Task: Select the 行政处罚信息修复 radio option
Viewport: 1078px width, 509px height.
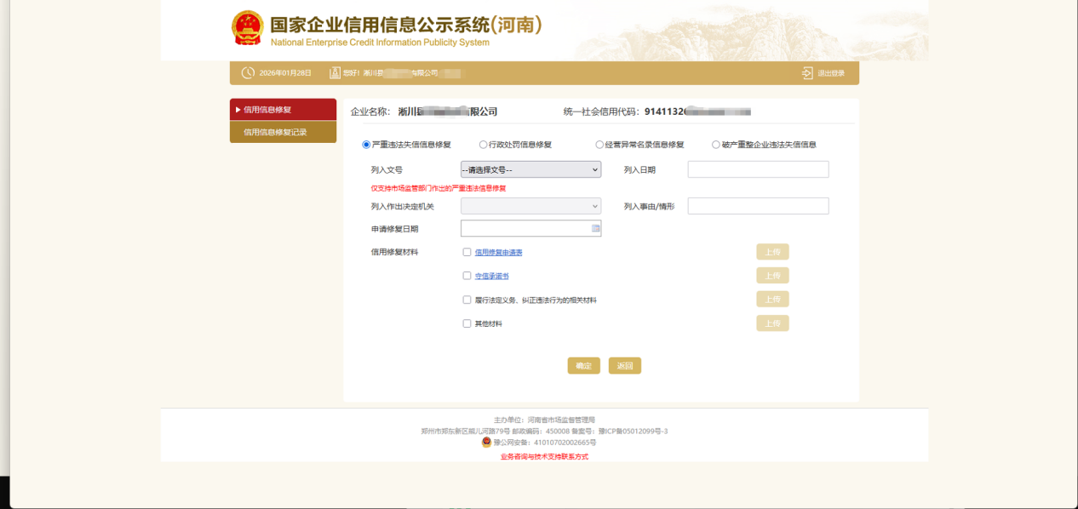Action: 483,145
